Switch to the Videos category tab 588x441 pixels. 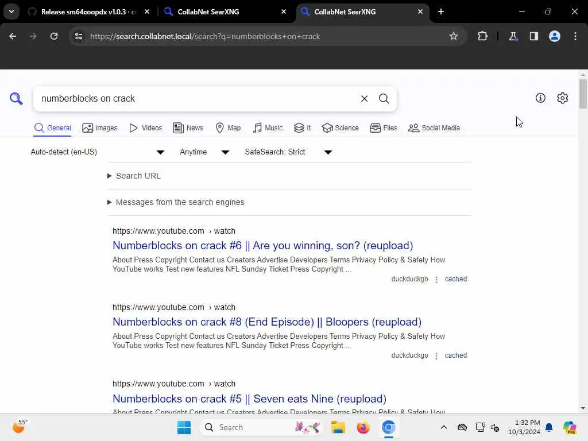point(145,128)
